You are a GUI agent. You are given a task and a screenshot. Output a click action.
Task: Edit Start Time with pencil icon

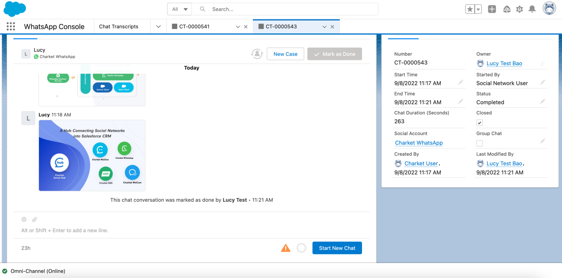pos(461,82)
